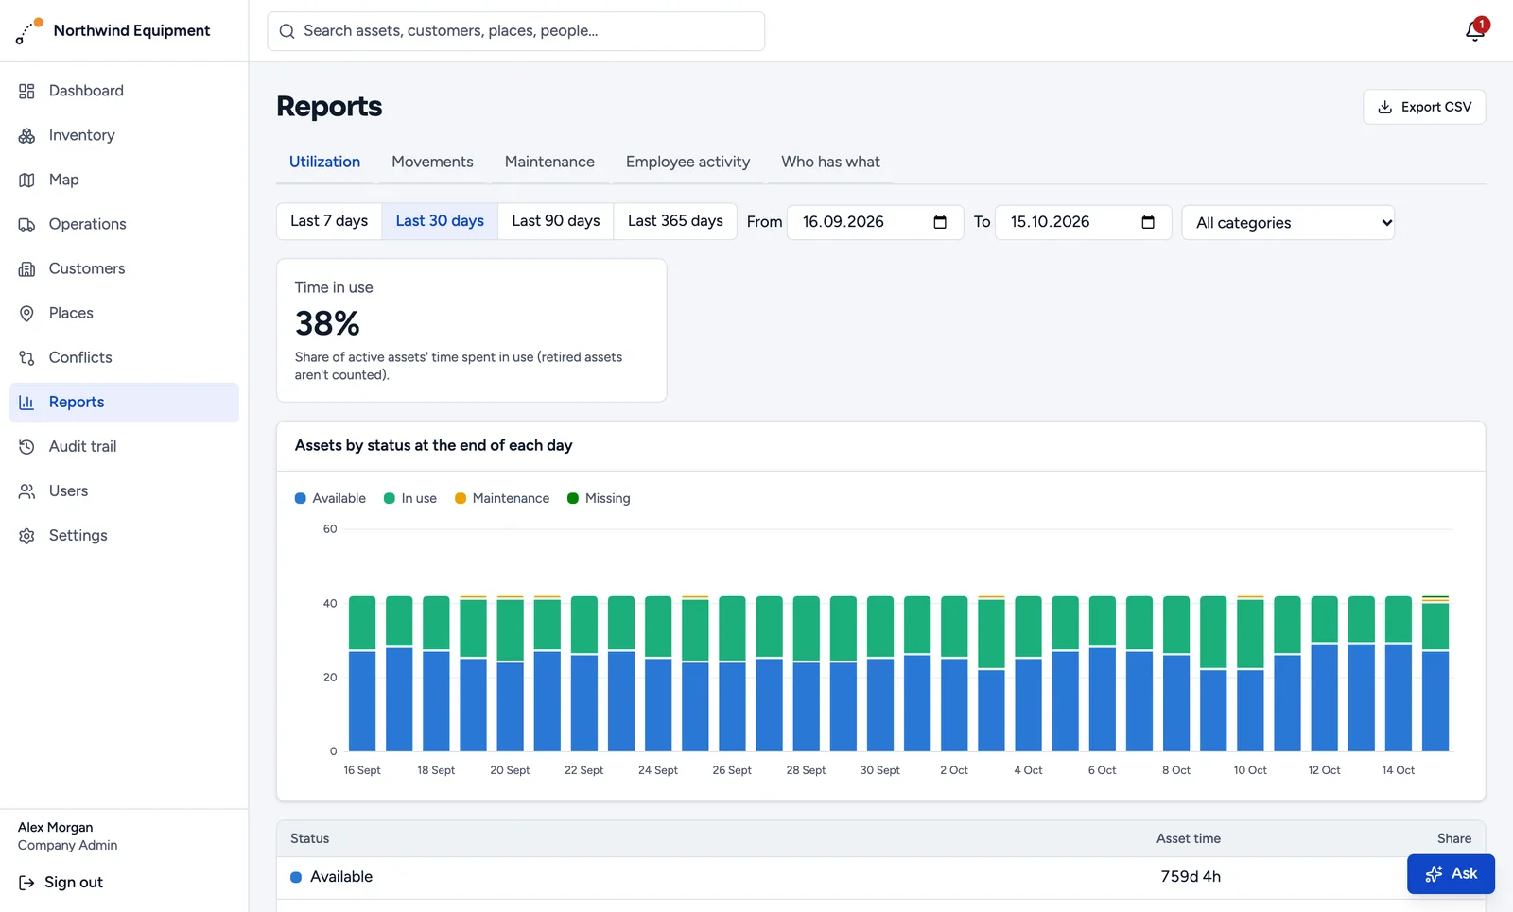
Task: Click the search assets input field
Action: point(516,31)
